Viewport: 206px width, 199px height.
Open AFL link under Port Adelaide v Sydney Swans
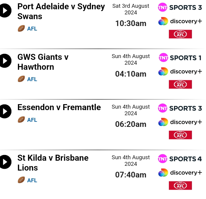pos(32,29)
